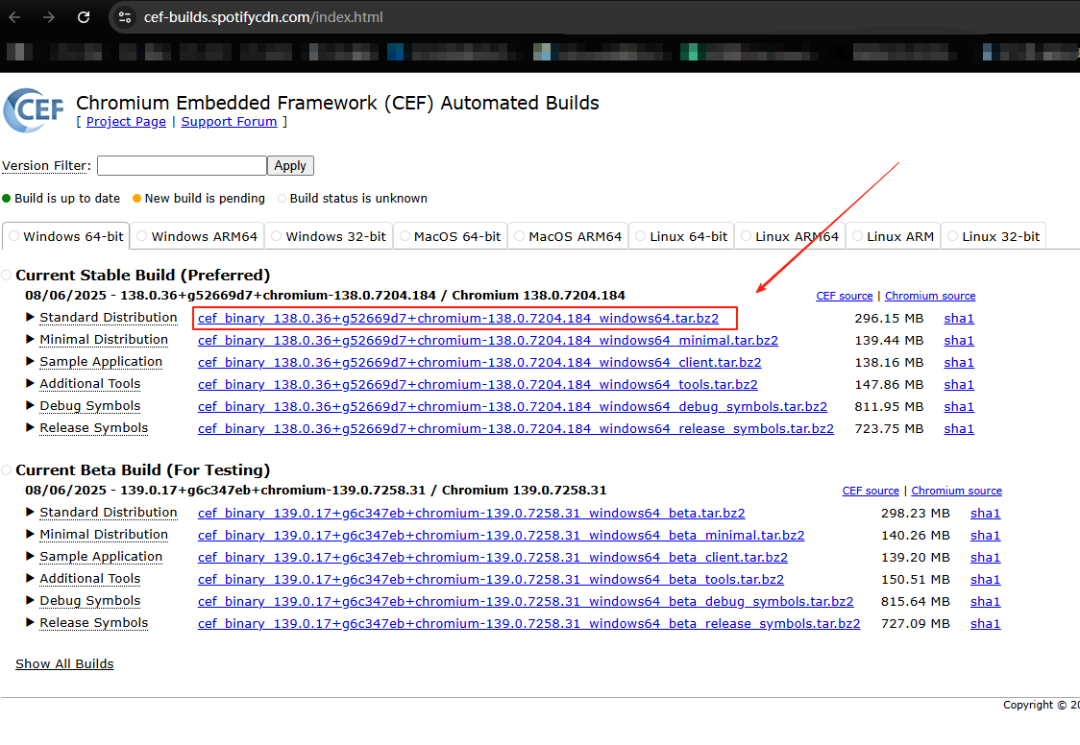Focus the Version Filter text field
The image size is (1080, 745).
point(182,166)
